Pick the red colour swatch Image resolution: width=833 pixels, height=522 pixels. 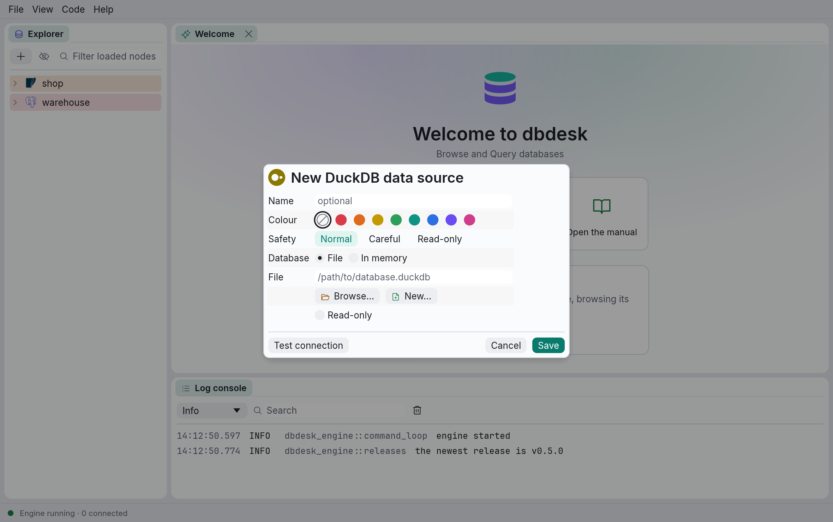[x=341, y=220]
